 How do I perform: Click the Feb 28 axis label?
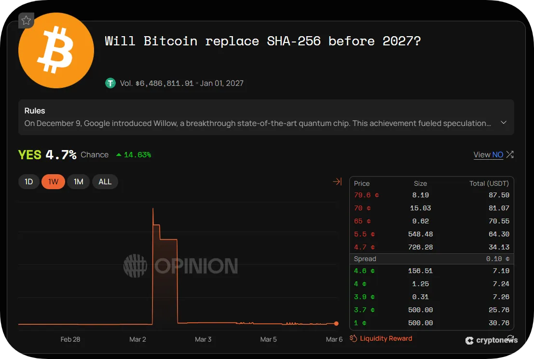(x=70, y=339)
